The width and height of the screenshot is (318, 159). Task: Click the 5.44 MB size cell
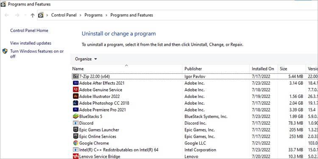point(296,76)
